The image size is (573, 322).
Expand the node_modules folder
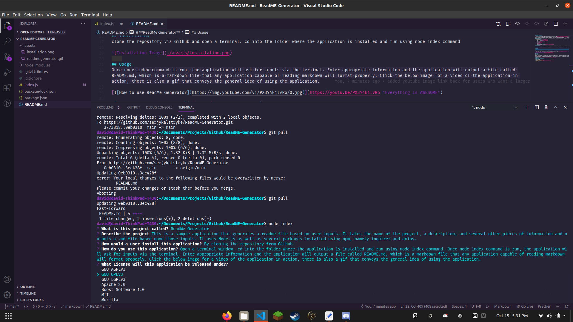click(x=37, y=65)
